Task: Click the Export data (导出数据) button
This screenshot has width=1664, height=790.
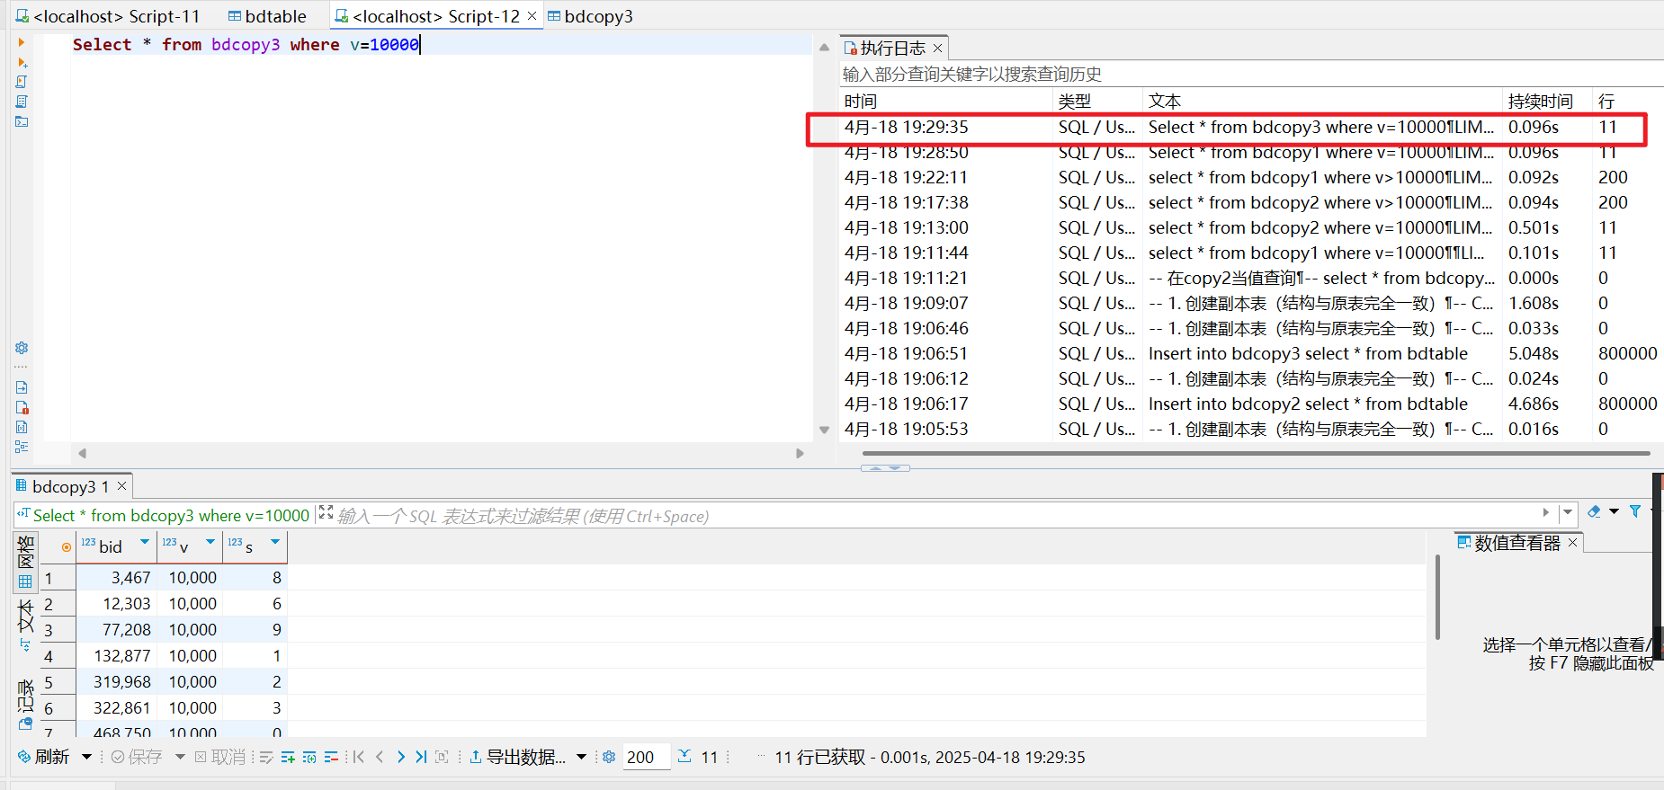Action: click(x=518, y=758)
